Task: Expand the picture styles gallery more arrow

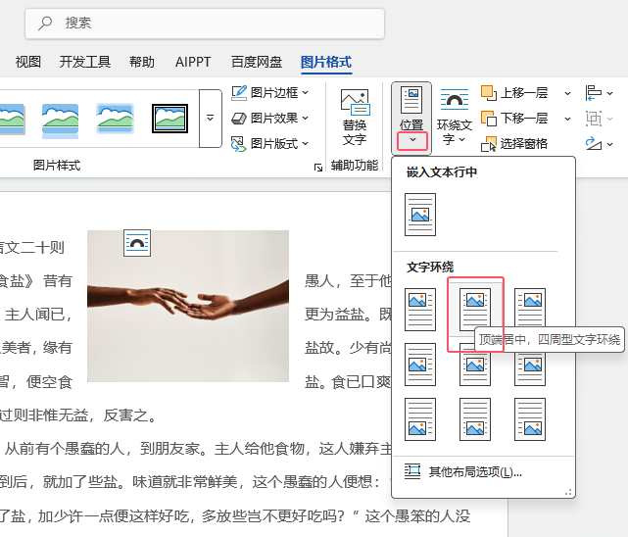Action: [211, 119]
